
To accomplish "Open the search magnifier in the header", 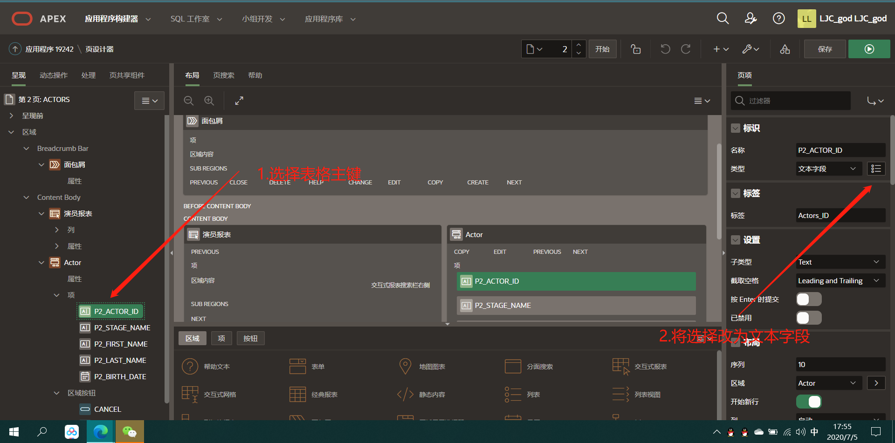I will (x=723, y=19).
